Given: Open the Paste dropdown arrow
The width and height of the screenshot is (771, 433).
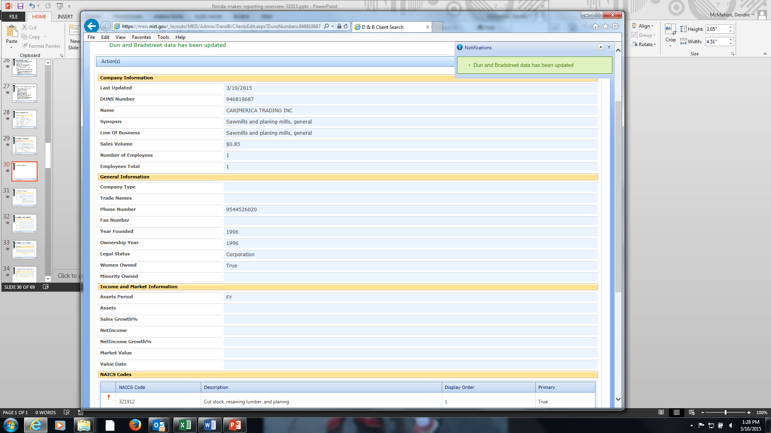Looking at the screenshot, I should pos(12,47).
